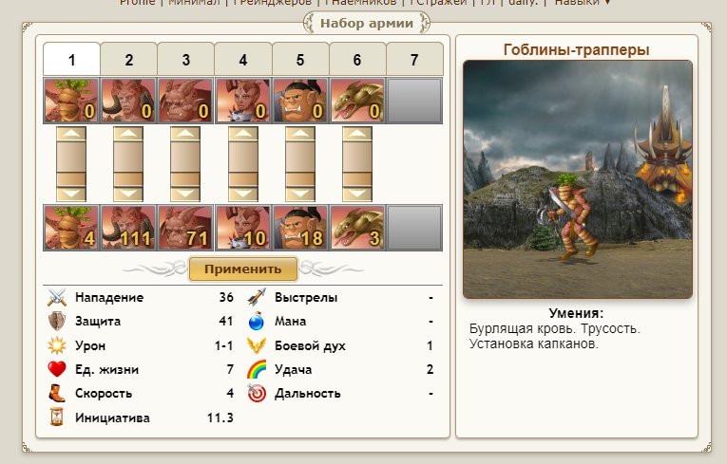Screen dimensions: 727x464
Task: Click the arrow Выстрелы icon
Action: click(257, 297)
